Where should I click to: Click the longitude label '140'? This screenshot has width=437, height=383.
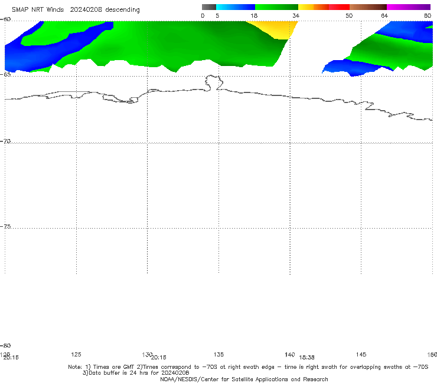point(290,354)
